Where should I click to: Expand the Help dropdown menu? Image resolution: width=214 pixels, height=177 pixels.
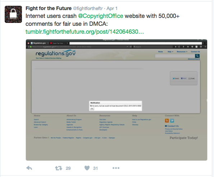coord(170,52)
